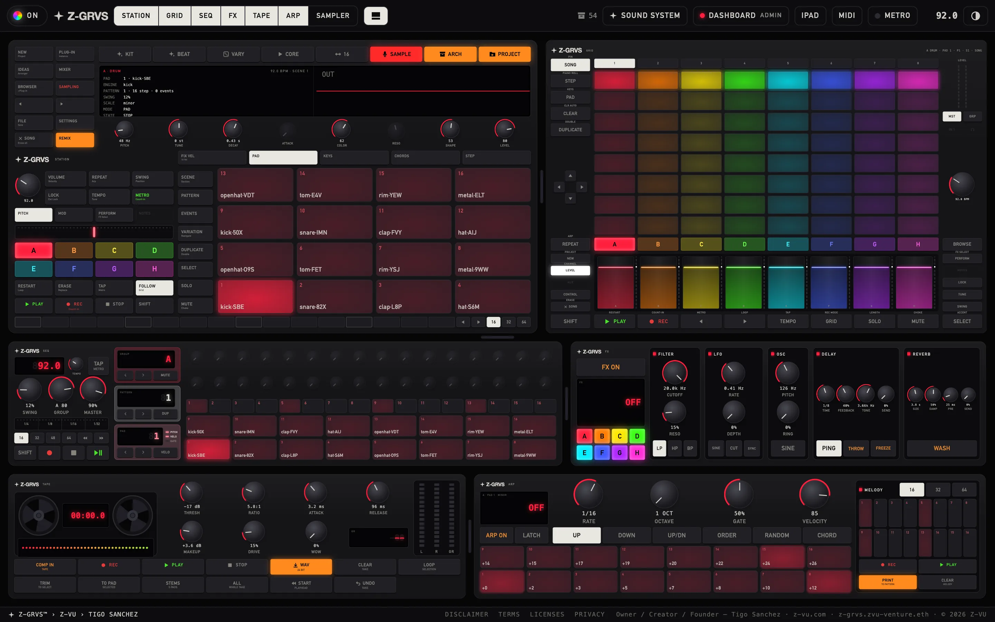Image resolution: width=995 pixels, height=622 pixels.
Task: Click the SAMPLE microphone button
Action: [x=396, y=54]
